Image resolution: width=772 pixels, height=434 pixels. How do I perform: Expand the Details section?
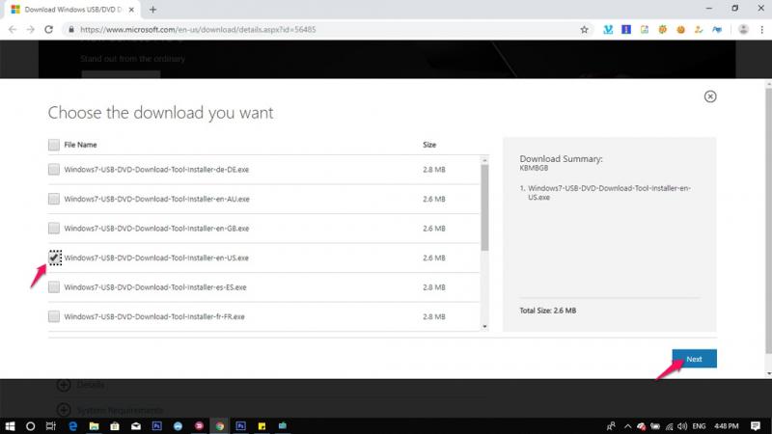click(64, 385)
